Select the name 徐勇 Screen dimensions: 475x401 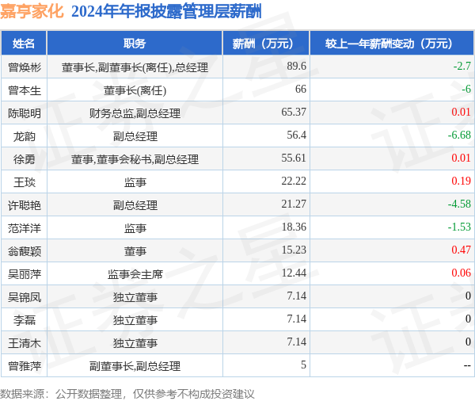pos(25,159)
